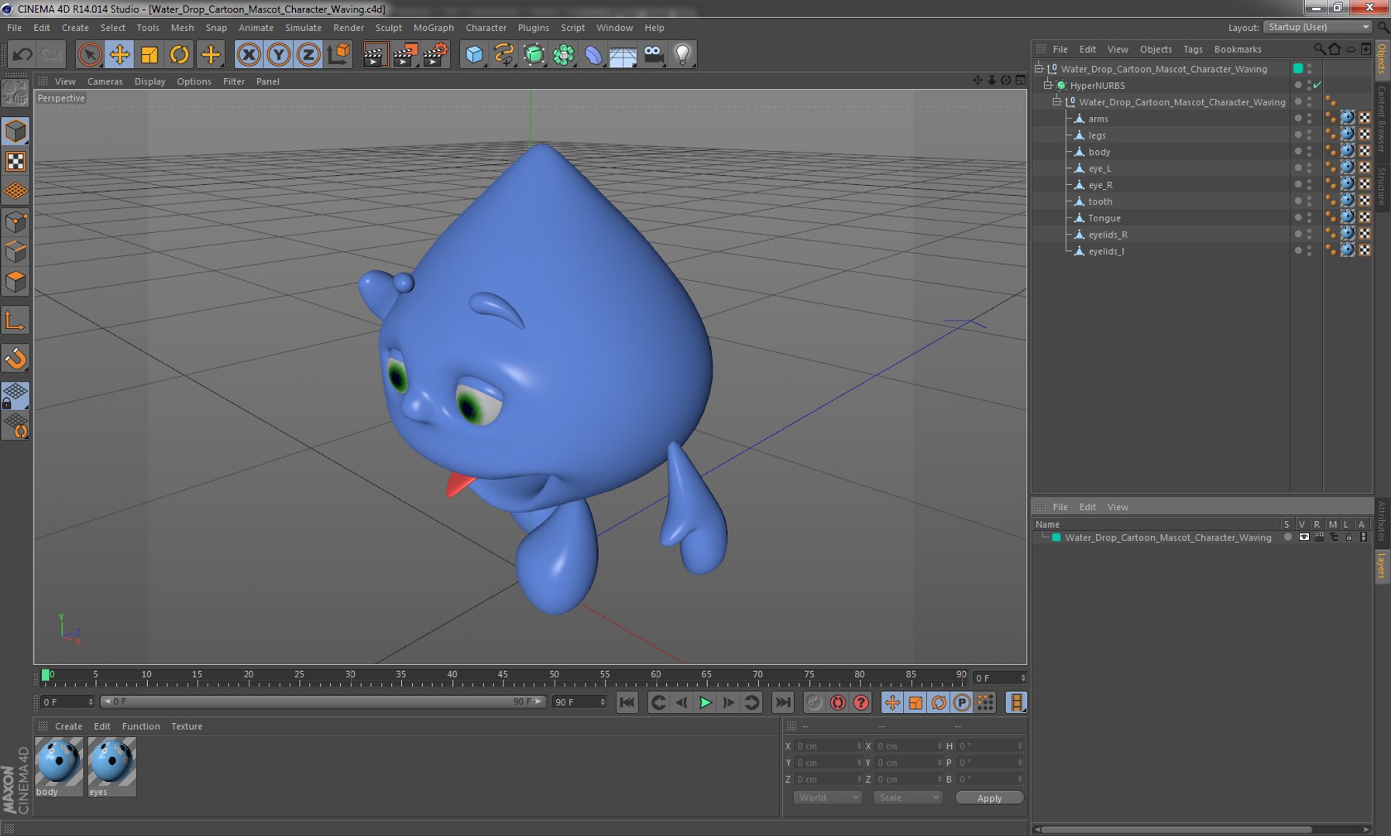Click the coordinate system icon
Screen dimensions: 1391x836
click(338, 54)
